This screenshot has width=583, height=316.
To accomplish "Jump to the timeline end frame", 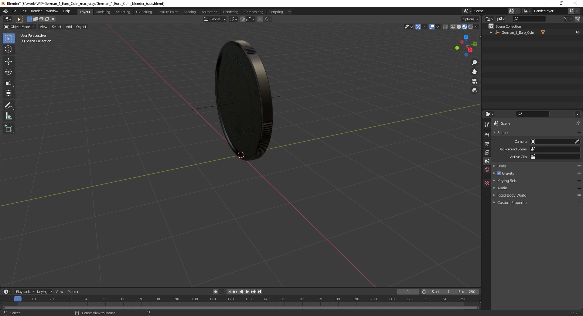I will coord(260,292).
